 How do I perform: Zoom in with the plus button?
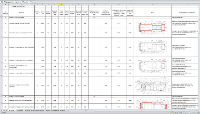[x=198, y=113]
